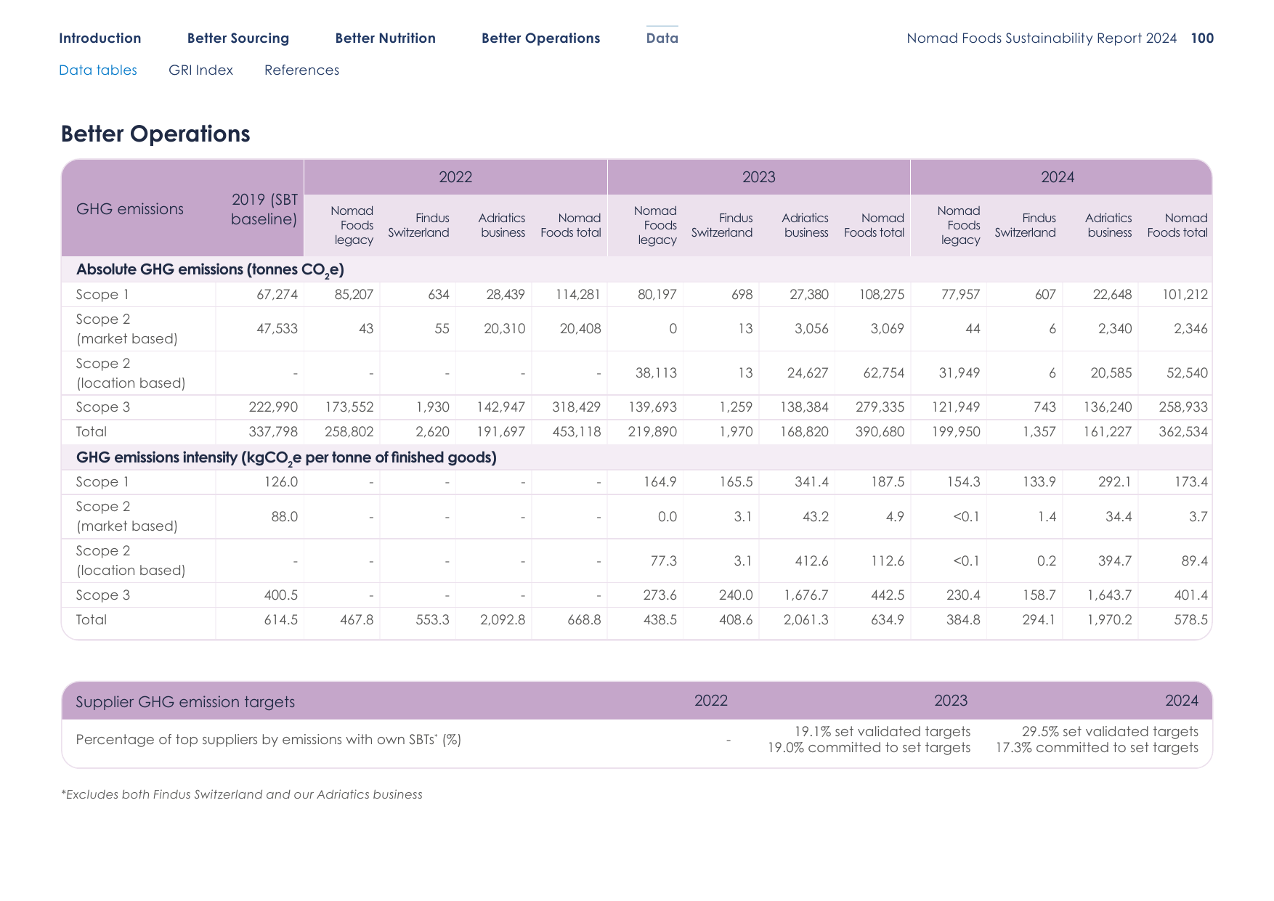The width and height of the screenshot is (1274, 901).
Task: Click the GHG emissions table header
Action: tap(130, 209)
